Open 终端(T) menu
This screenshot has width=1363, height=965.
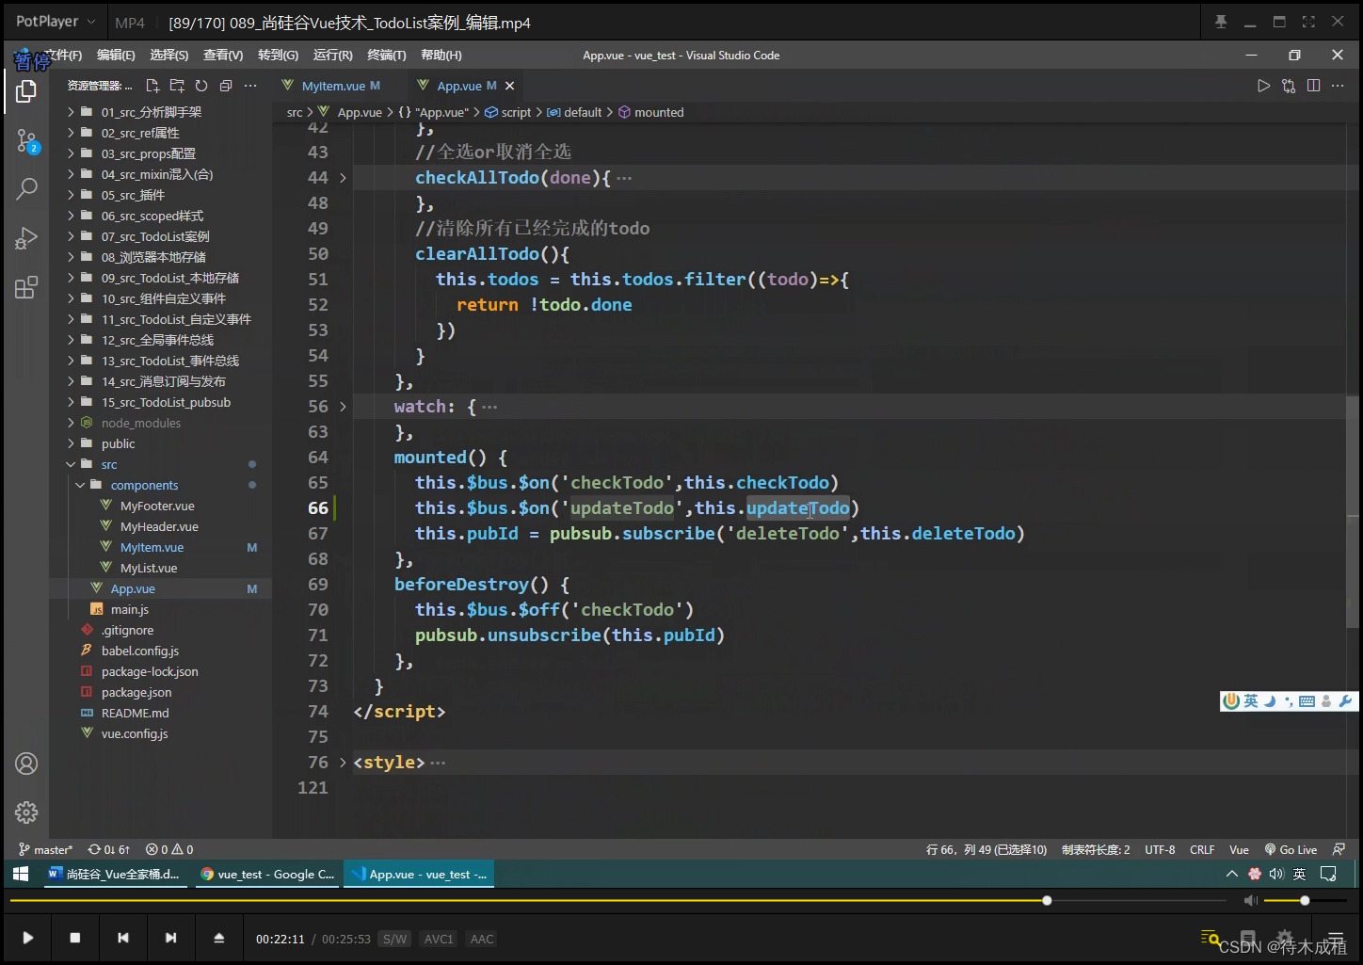click(387, 56)
